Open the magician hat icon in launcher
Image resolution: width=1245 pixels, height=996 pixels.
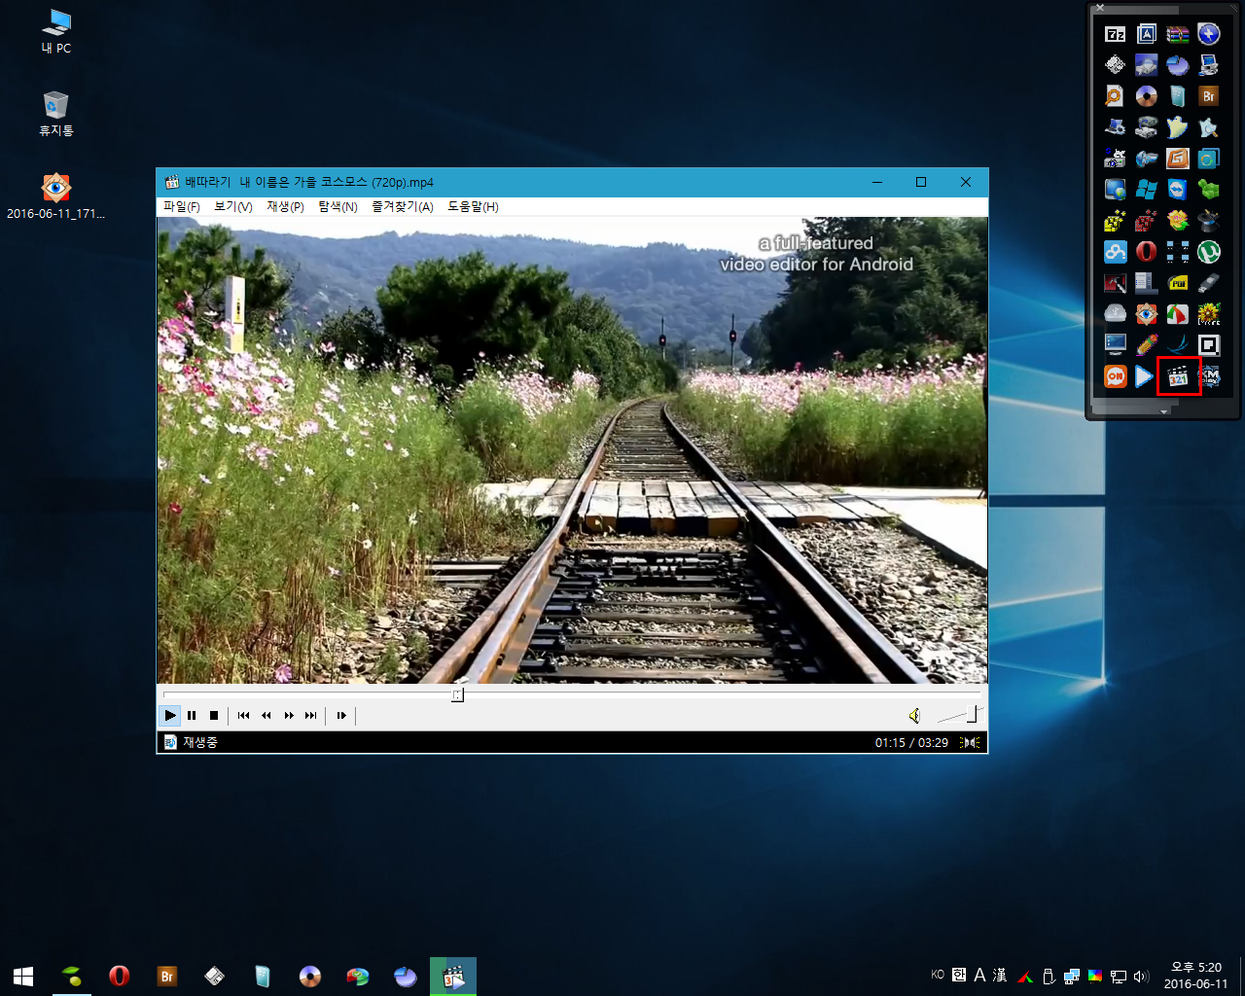(x=1209, y=221)
